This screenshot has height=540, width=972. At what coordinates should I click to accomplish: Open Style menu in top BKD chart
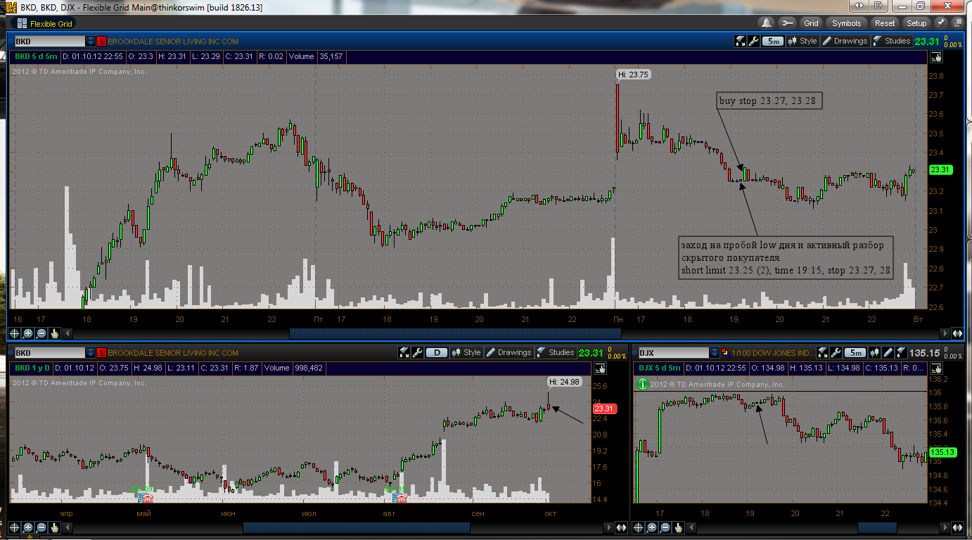click(802, 41)
